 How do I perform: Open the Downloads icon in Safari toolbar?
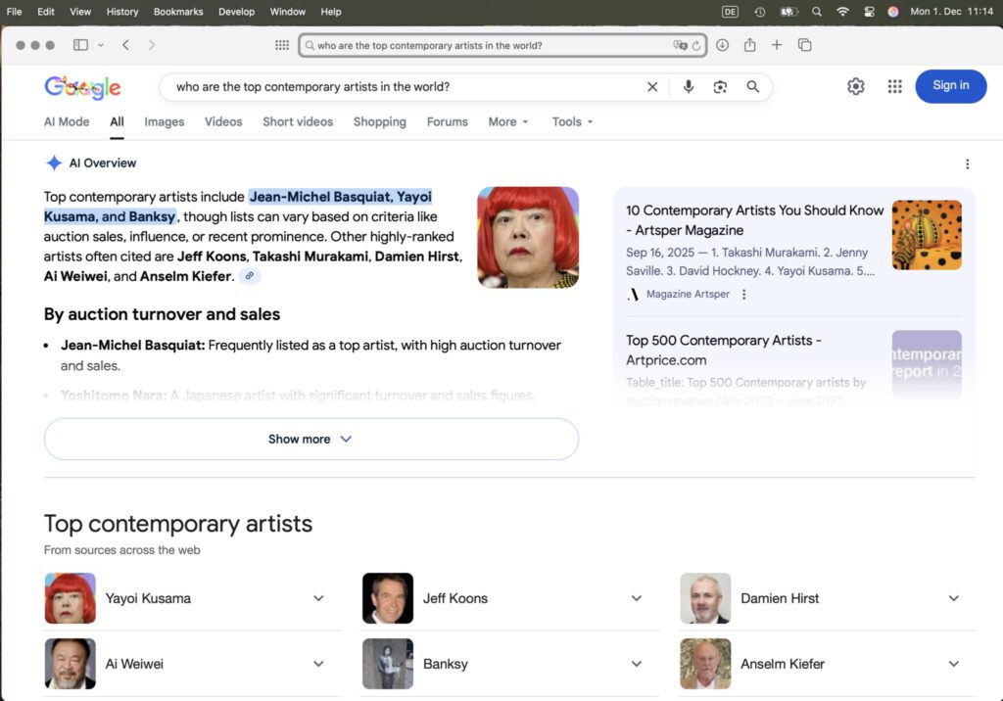pos(723,44)
